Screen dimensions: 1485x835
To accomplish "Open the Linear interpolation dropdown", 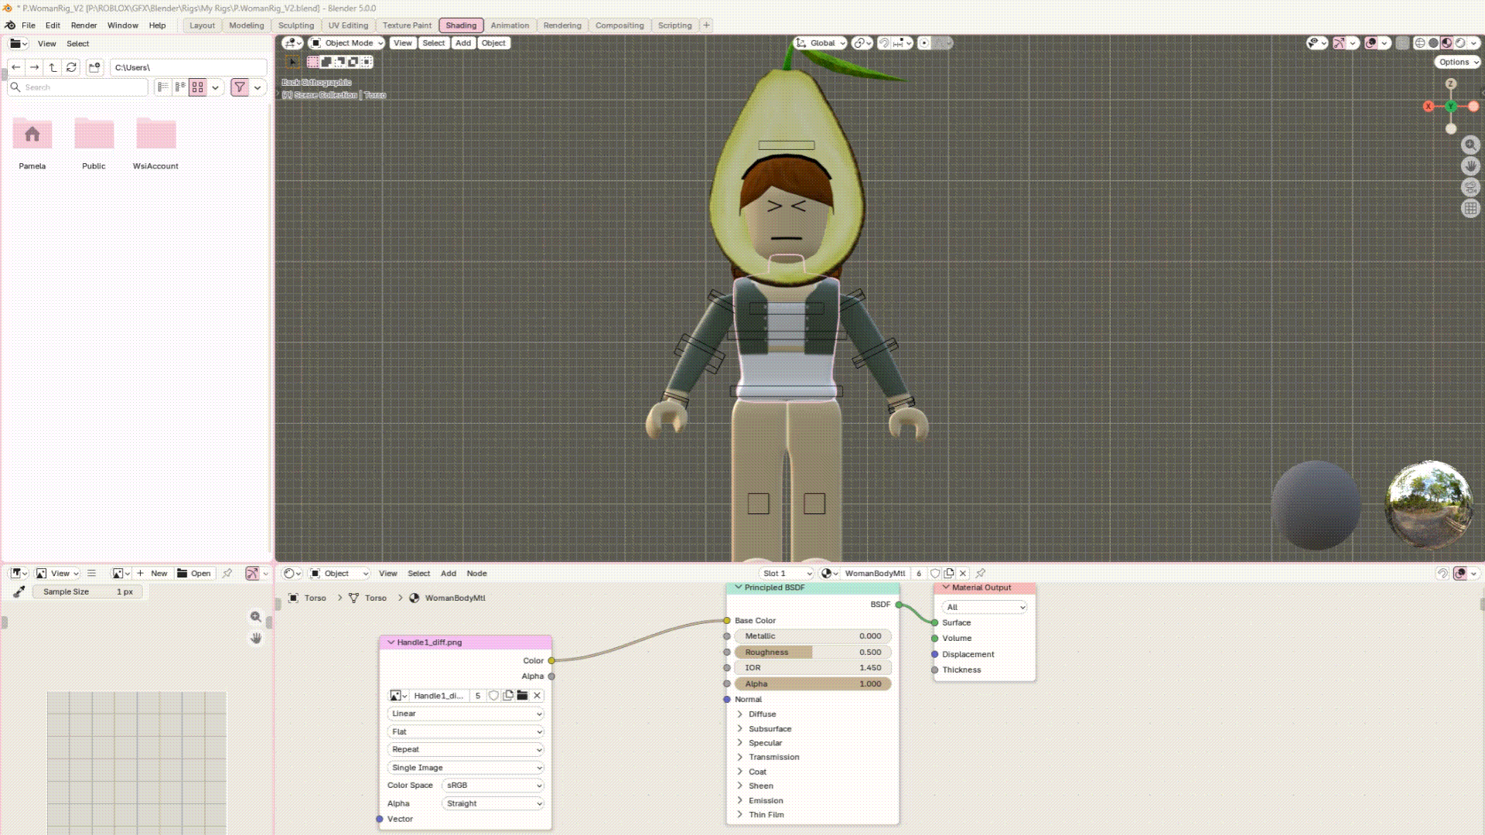I will click(466, 714).
